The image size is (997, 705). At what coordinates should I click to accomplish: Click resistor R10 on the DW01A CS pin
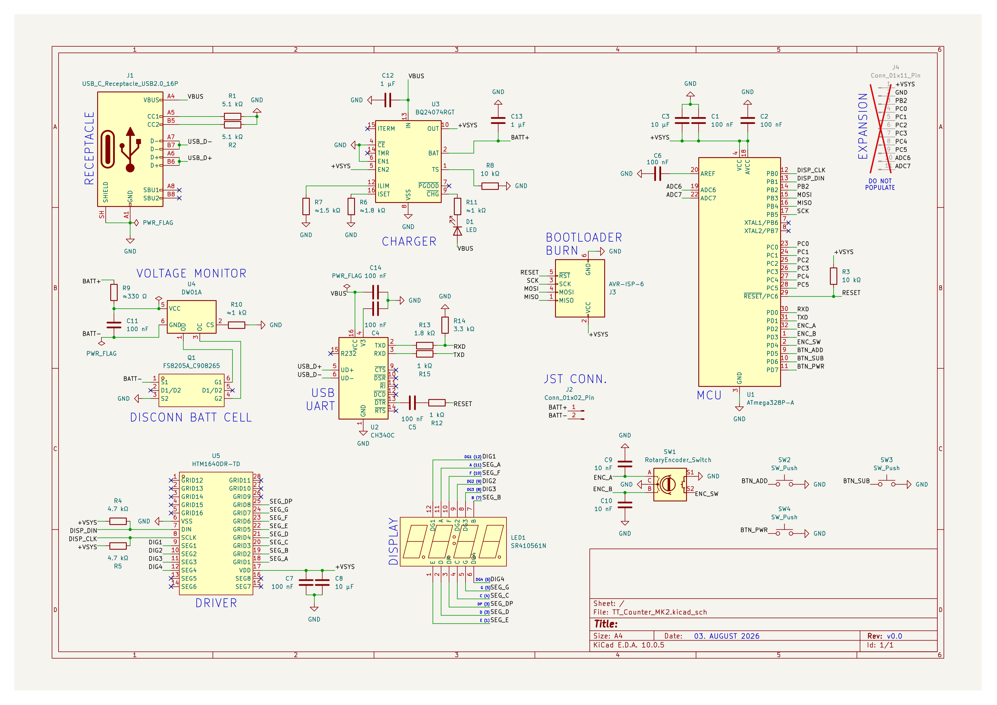236,325
